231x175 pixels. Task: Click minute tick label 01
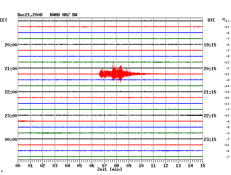tap(30, 166)
